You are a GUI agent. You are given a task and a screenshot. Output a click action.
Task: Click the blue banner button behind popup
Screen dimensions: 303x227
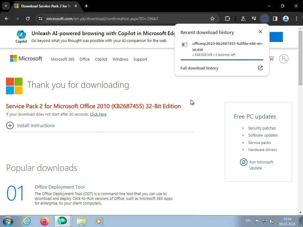276,37
